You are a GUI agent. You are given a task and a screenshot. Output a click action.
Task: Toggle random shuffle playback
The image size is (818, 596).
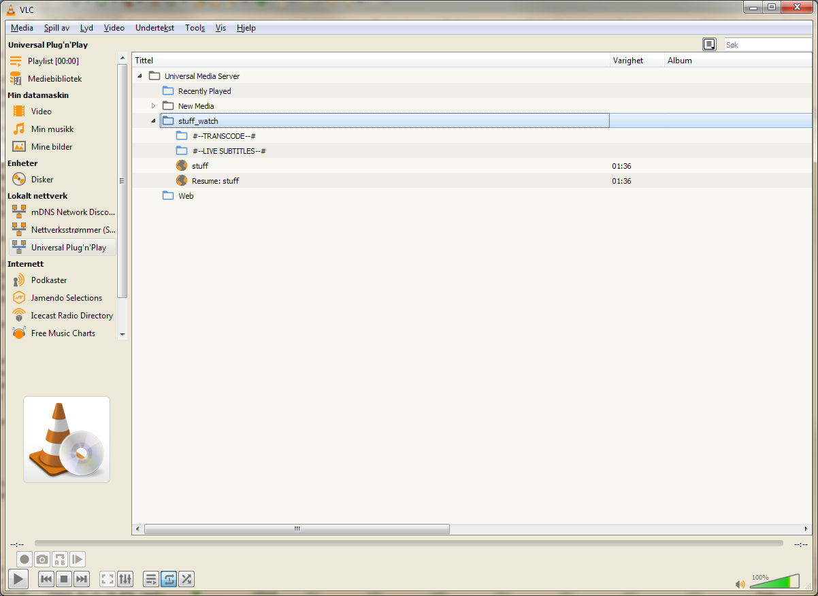point(186,580)
